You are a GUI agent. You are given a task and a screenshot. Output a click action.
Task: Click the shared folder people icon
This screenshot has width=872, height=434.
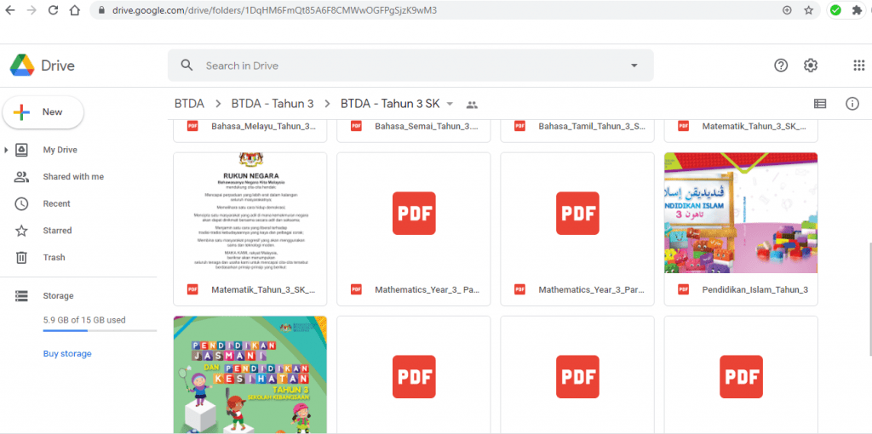[472, 105]
